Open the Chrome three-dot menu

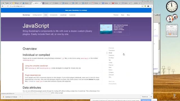point(151,6)
